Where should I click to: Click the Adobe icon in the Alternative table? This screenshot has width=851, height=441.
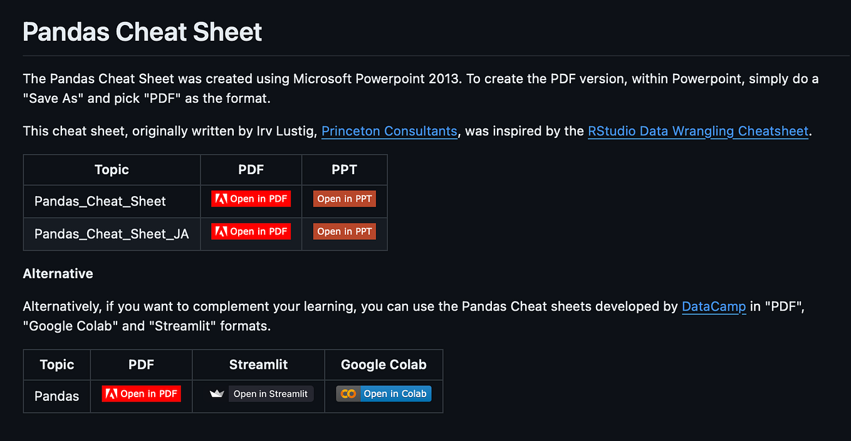(x=113, y=393)
